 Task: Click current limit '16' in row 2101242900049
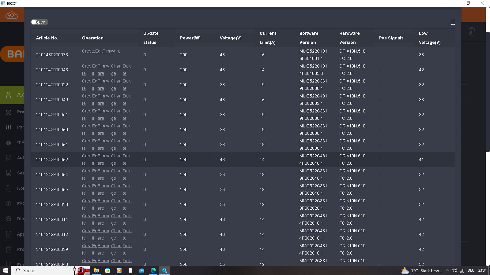pos(262,100)
